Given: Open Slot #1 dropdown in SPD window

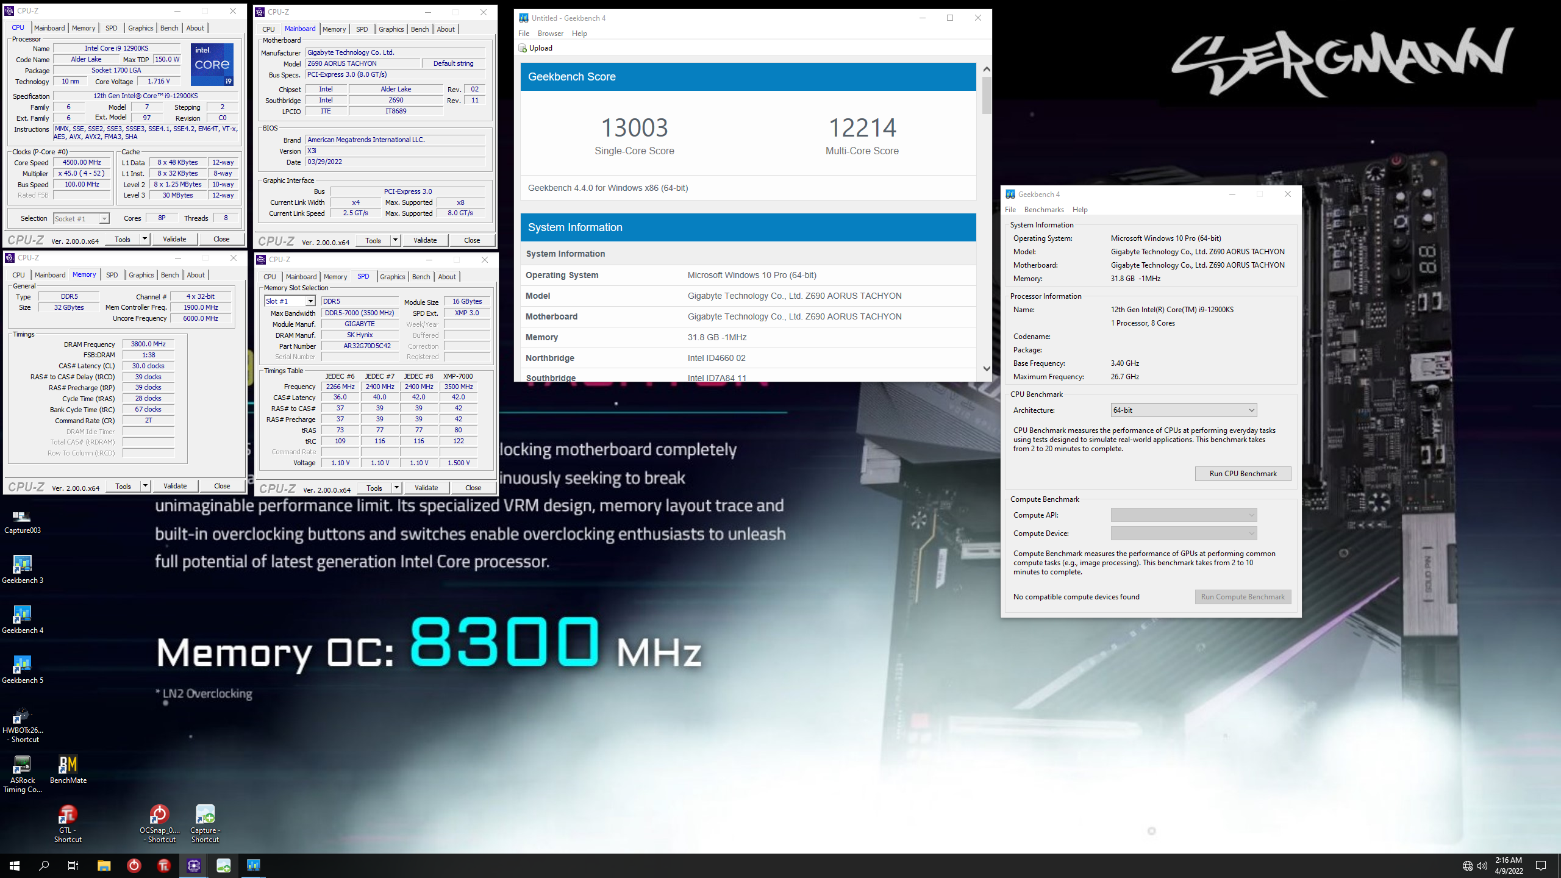Looking at the screenshot, I should [290, 301].
